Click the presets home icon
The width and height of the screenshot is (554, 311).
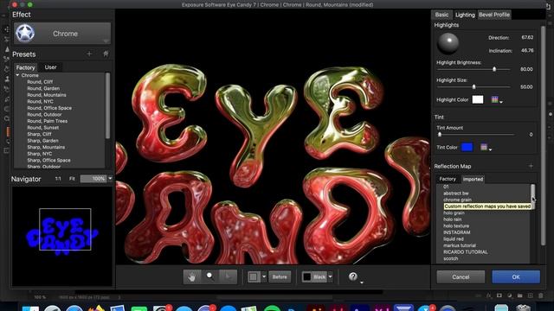[106, 54]
